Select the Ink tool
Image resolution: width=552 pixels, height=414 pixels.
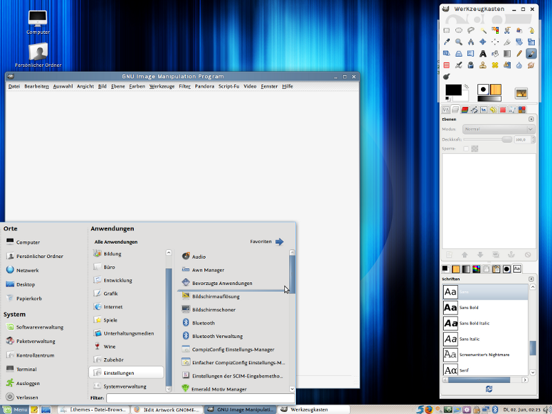tap(471, 65)
